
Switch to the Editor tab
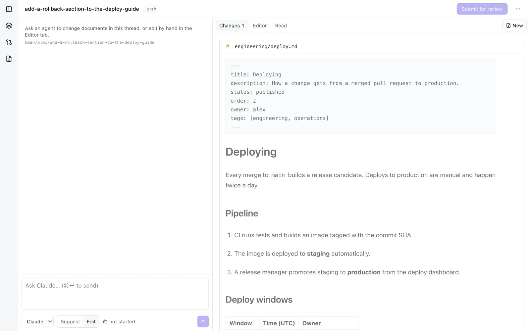coord(260,25)
